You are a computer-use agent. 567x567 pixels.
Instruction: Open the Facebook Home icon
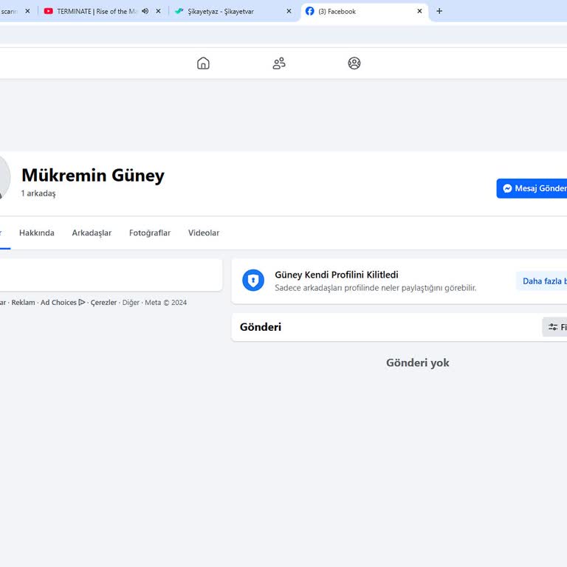[x=203, y=63]
